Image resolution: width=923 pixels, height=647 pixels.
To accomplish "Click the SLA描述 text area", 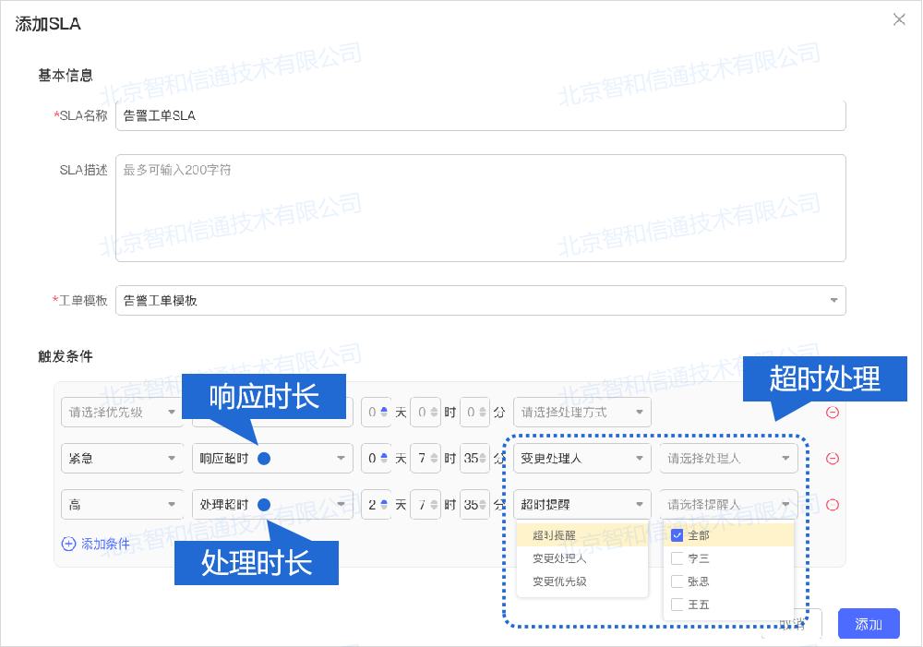I will pyautogui.click(x=480, y=208).
